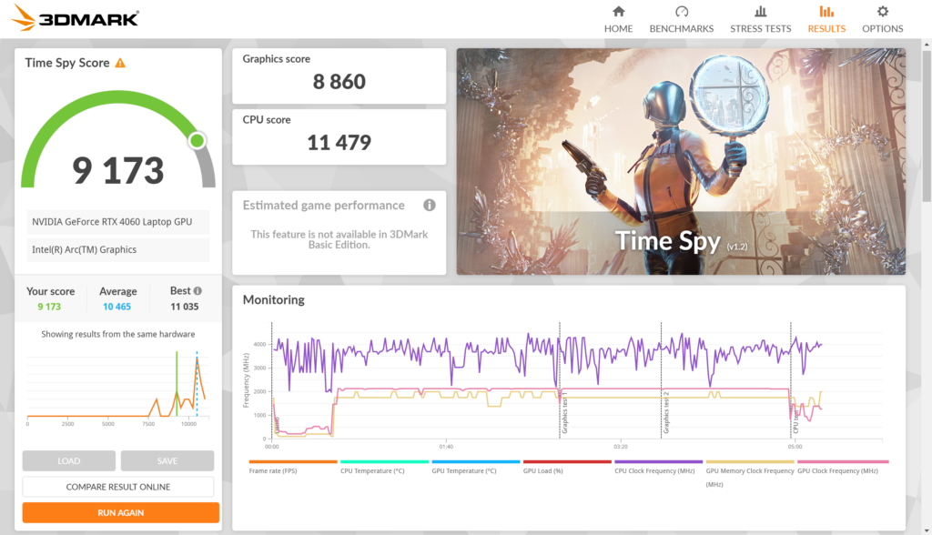The image size is (932, 535).
Task: Click the LOAD button
Action: click(x=68, y=460)
